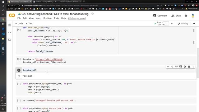This screenshot has width=199, height=112.
Task: Switch to the Cookbook browser tab
Action: [x=44, y=2]
